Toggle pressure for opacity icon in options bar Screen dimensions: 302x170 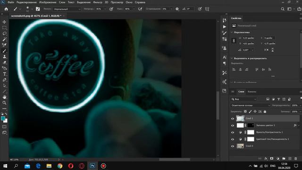point(111,9)
